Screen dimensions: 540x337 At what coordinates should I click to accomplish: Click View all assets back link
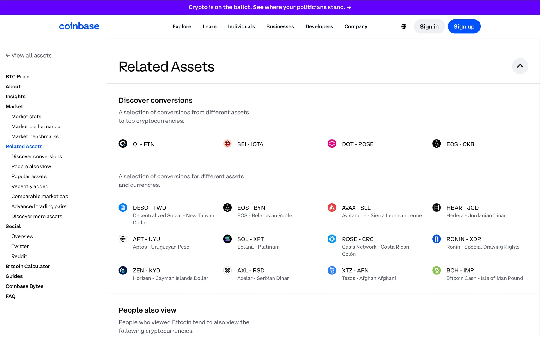click(x=29, y=55)
